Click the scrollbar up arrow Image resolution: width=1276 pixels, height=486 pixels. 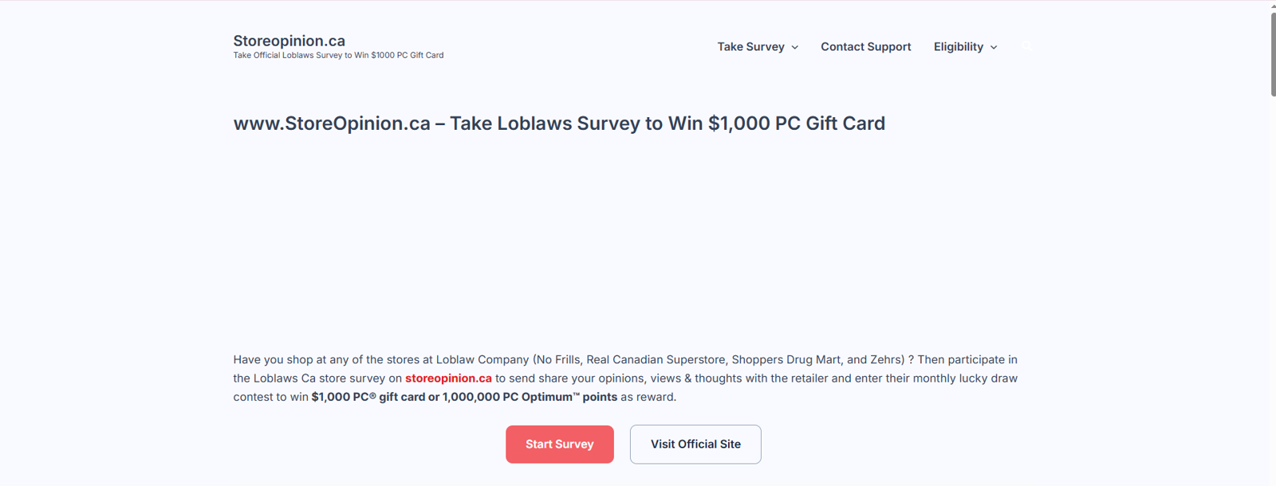[1273, 5]
